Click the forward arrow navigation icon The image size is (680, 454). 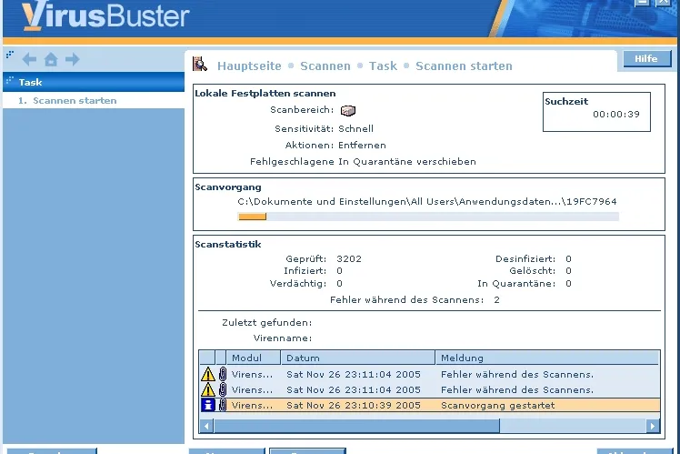pos(73,59)
